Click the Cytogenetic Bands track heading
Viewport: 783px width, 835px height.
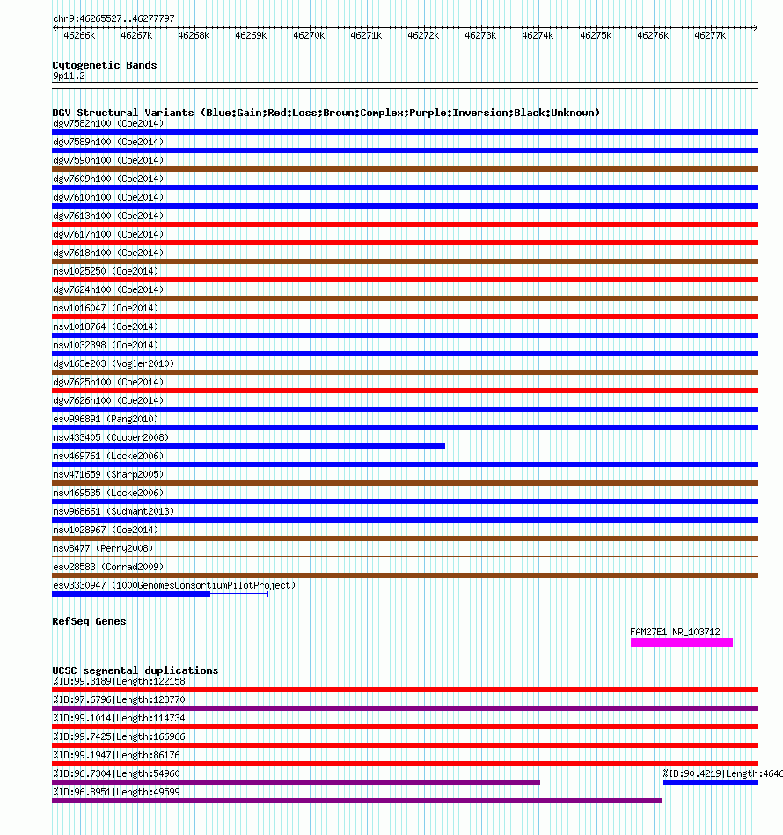pyautogui.click(x=105, y=65)
